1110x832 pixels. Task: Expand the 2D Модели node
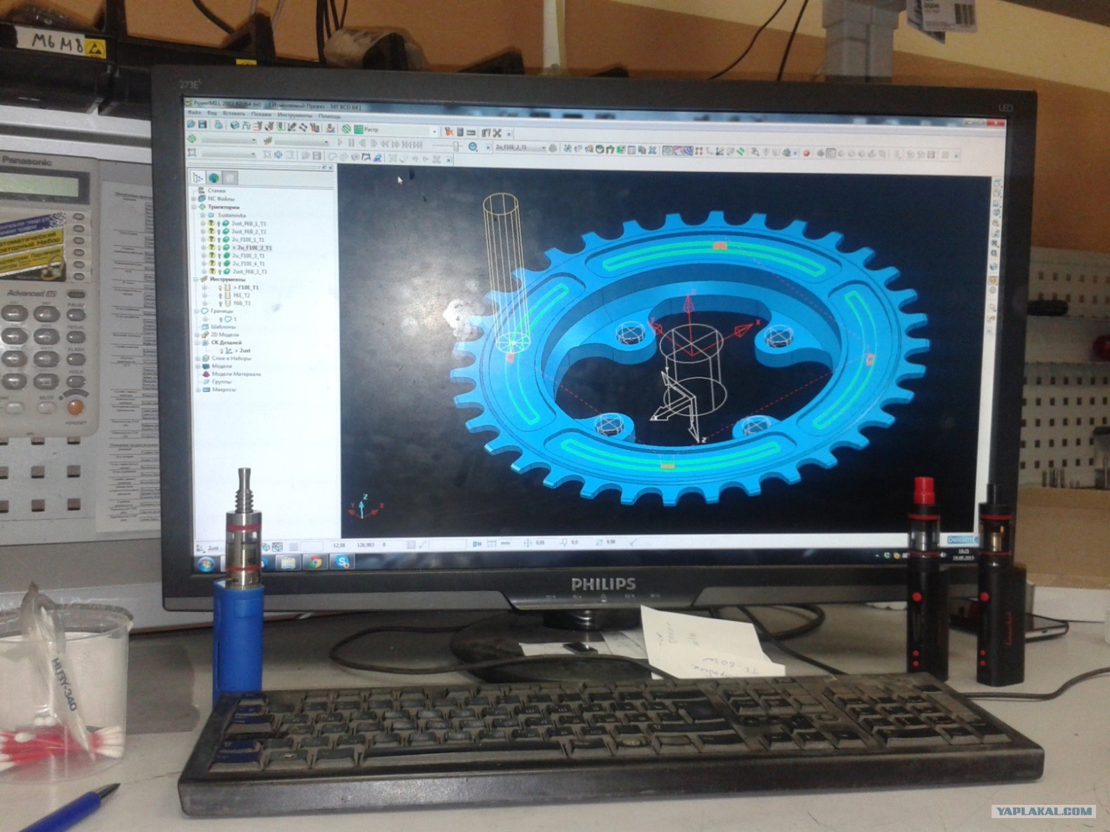(197, 335)
